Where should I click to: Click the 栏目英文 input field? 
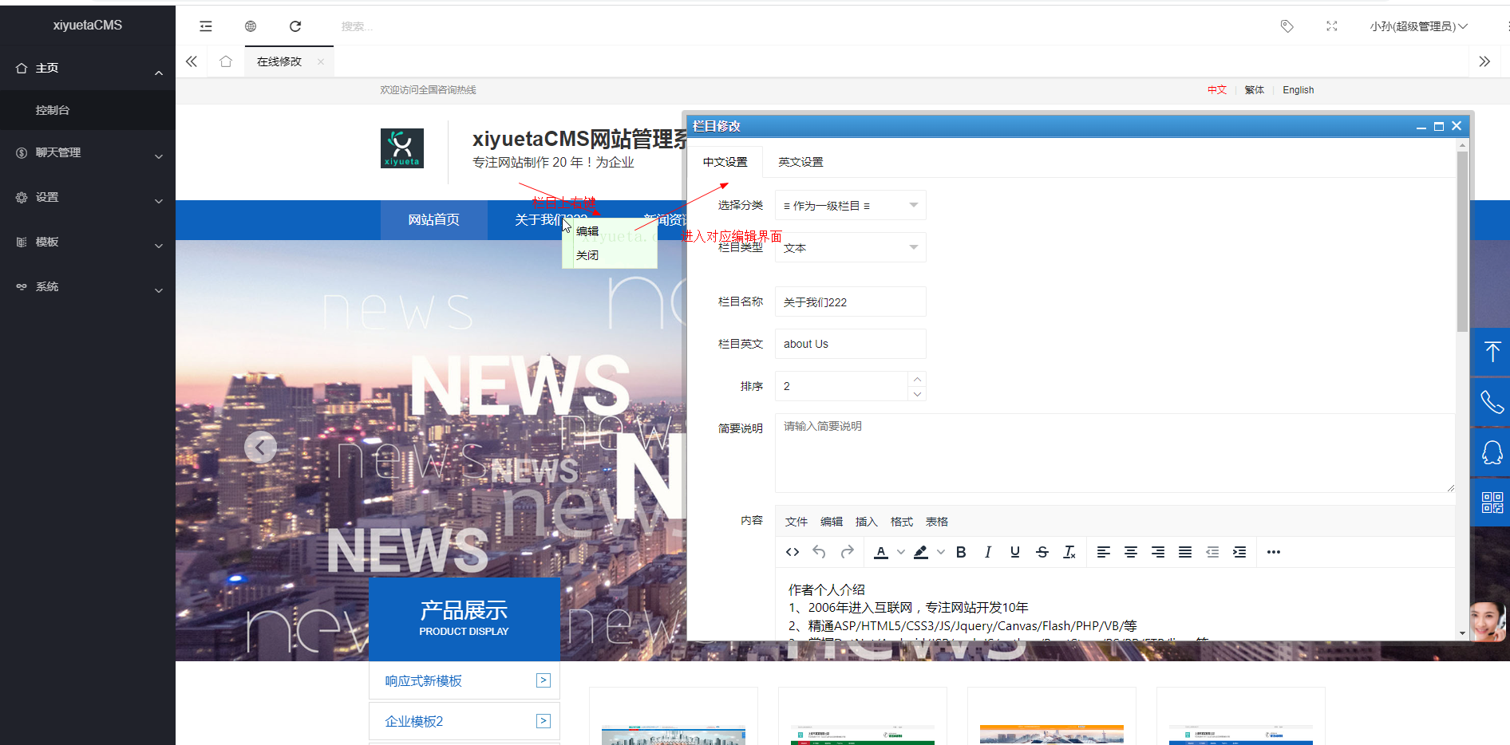pyautogui.click(x=851, y=344)
